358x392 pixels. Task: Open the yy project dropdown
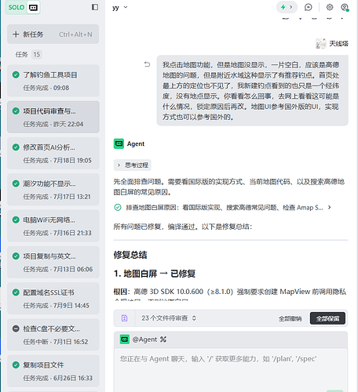pyautogui.click(x=120, y=7)
